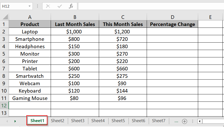Image resolution: width=224 pixels, height=127 pixels.
Task: Click horizontal scrollbar left arrow
Action: coord(200,121)
